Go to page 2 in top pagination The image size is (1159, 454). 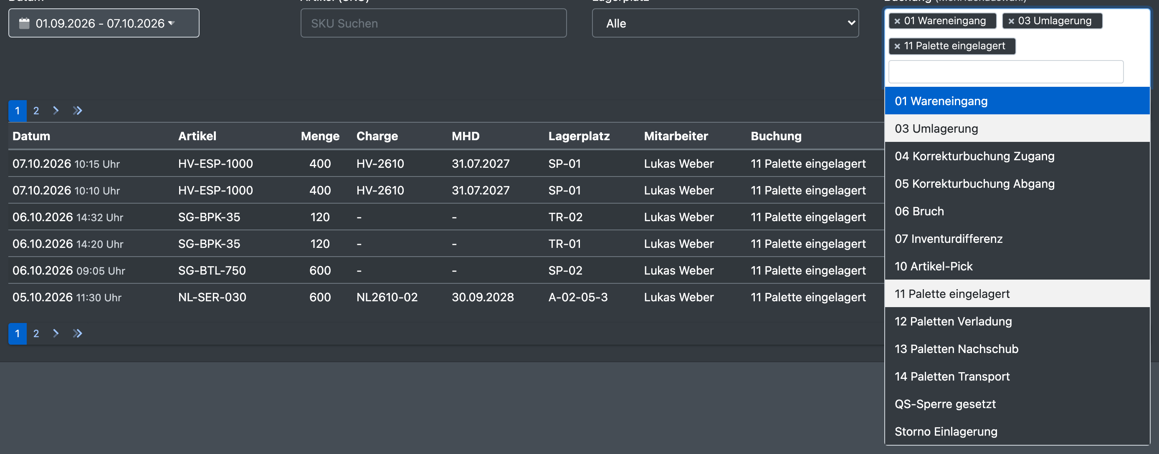click(36, 111)
